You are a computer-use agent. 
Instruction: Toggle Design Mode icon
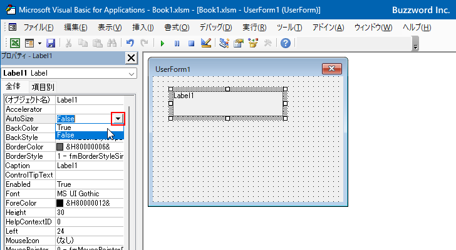[206, 43]
